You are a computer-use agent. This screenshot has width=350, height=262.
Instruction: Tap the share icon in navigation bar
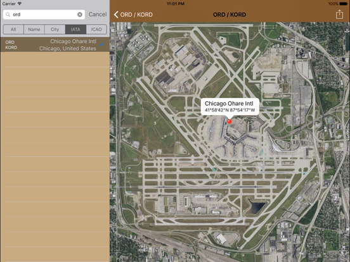pyautogui.click(x=339, y=15)
